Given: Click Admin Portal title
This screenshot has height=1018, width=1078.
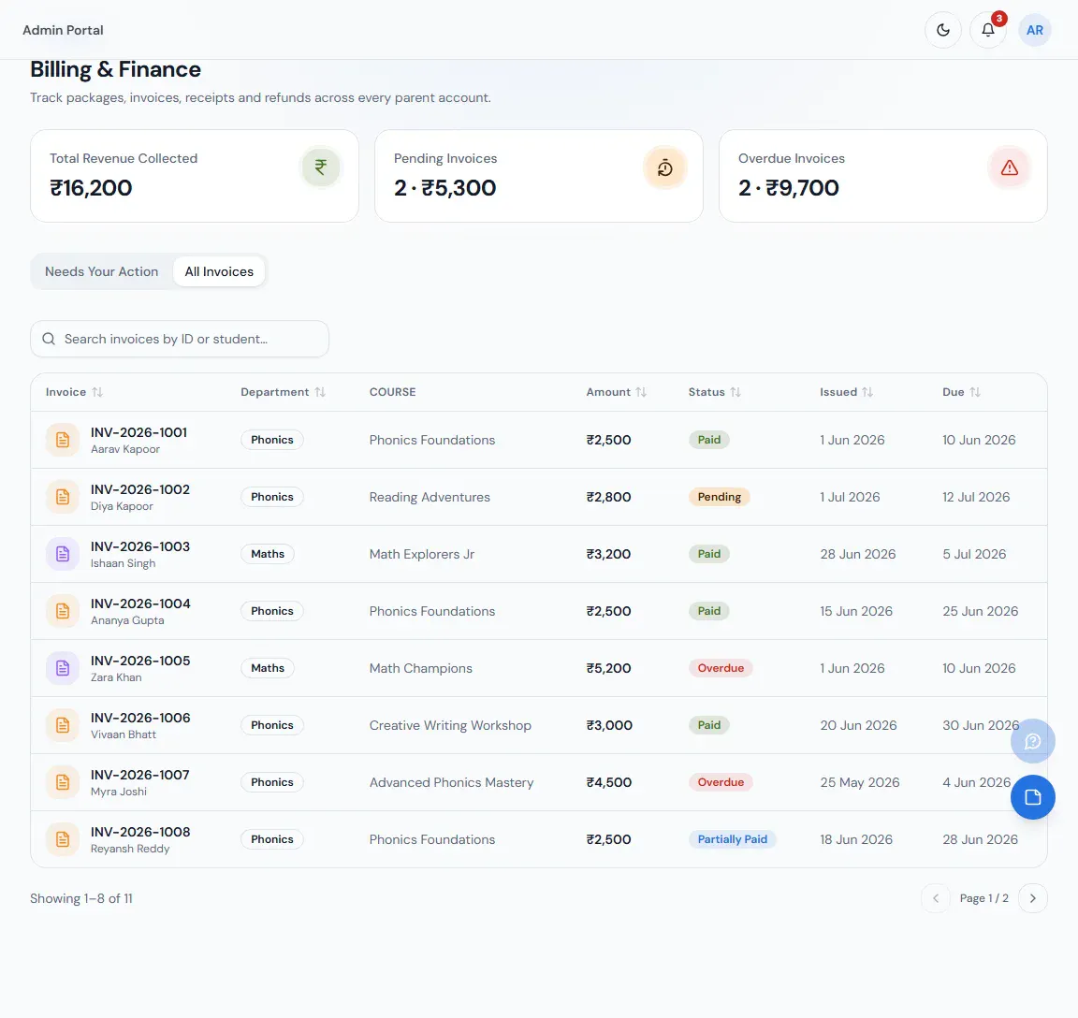Looking at the screenshot, I should [64, 30].
